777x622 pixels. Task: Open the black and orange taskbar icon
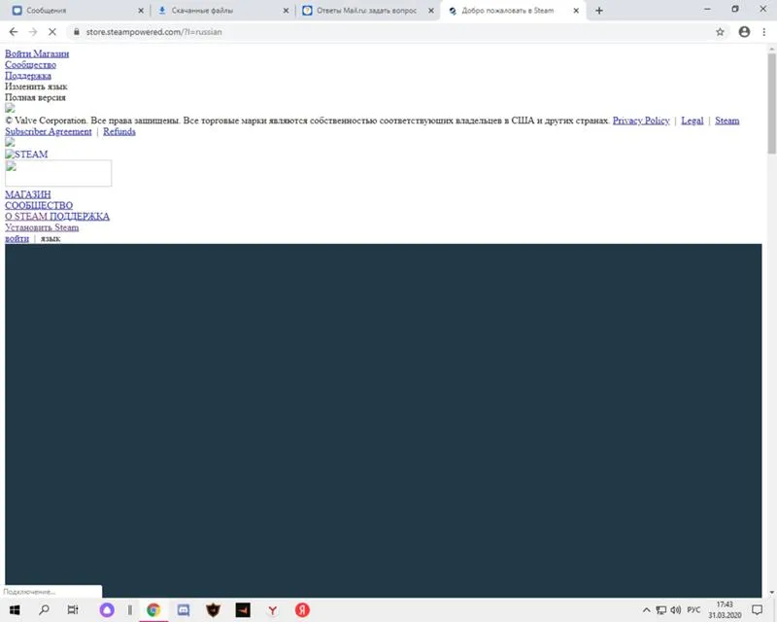(243, 610)
